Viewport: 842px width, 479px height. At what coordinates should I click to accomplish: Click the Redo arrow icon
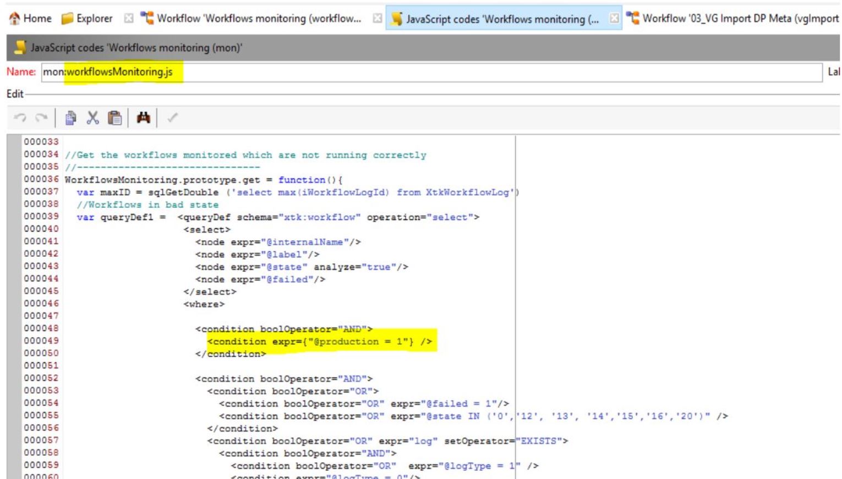(x=41, y=118)
